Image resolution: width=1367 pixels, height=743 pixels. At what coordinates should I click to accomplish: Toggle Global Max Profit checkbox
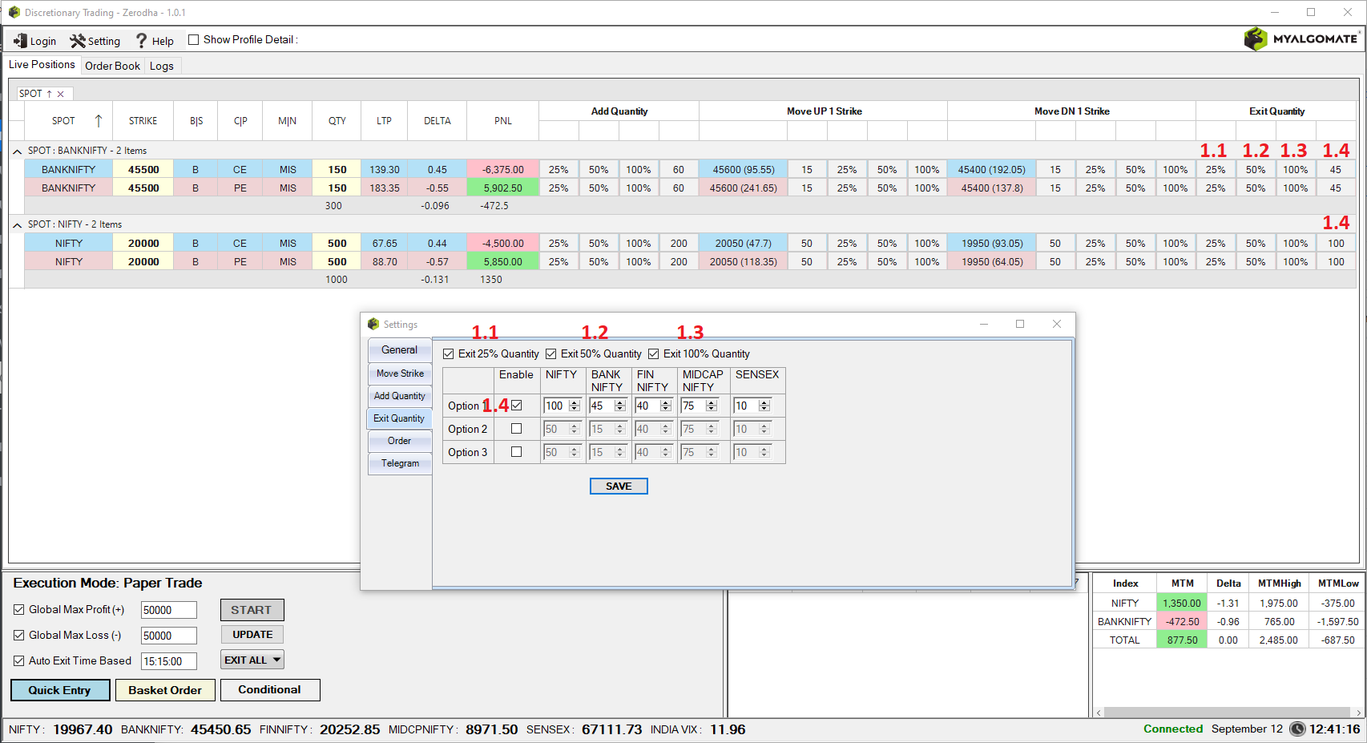pos(19,610)
